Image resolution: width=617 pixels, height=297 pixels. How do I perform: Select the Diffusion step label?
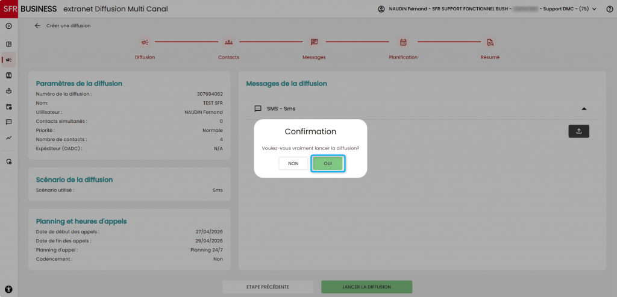pyautogui.click(x=145, y=57)
